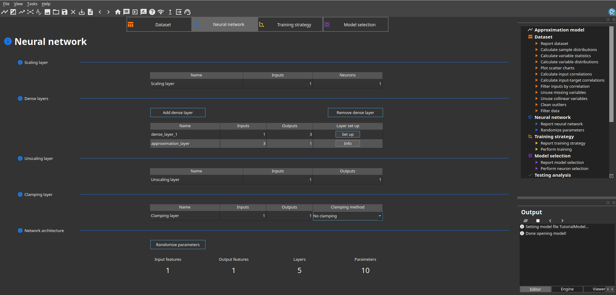Click the open folder toolbar icon
This screenshot has height=295, width=616.
coord(56,12)
